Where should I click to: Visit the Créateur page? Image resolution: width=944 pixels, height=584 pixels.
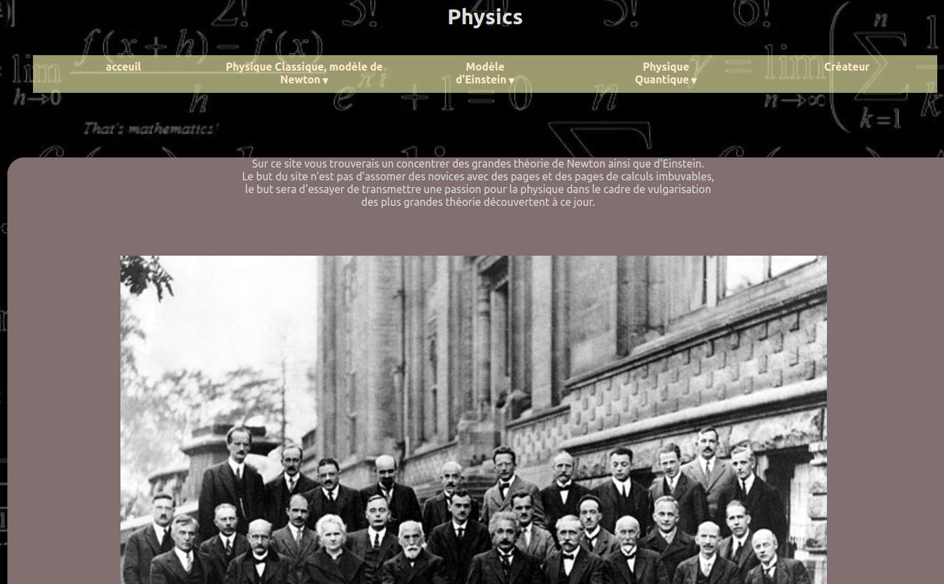tap(846, 67)
